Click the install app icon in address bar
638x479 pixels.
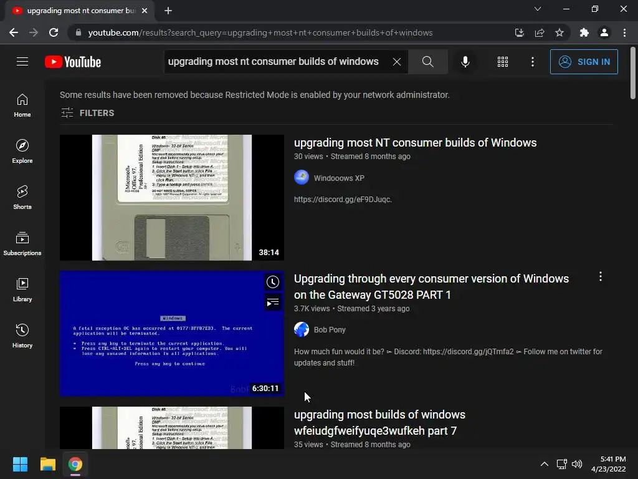click(519, 32)
